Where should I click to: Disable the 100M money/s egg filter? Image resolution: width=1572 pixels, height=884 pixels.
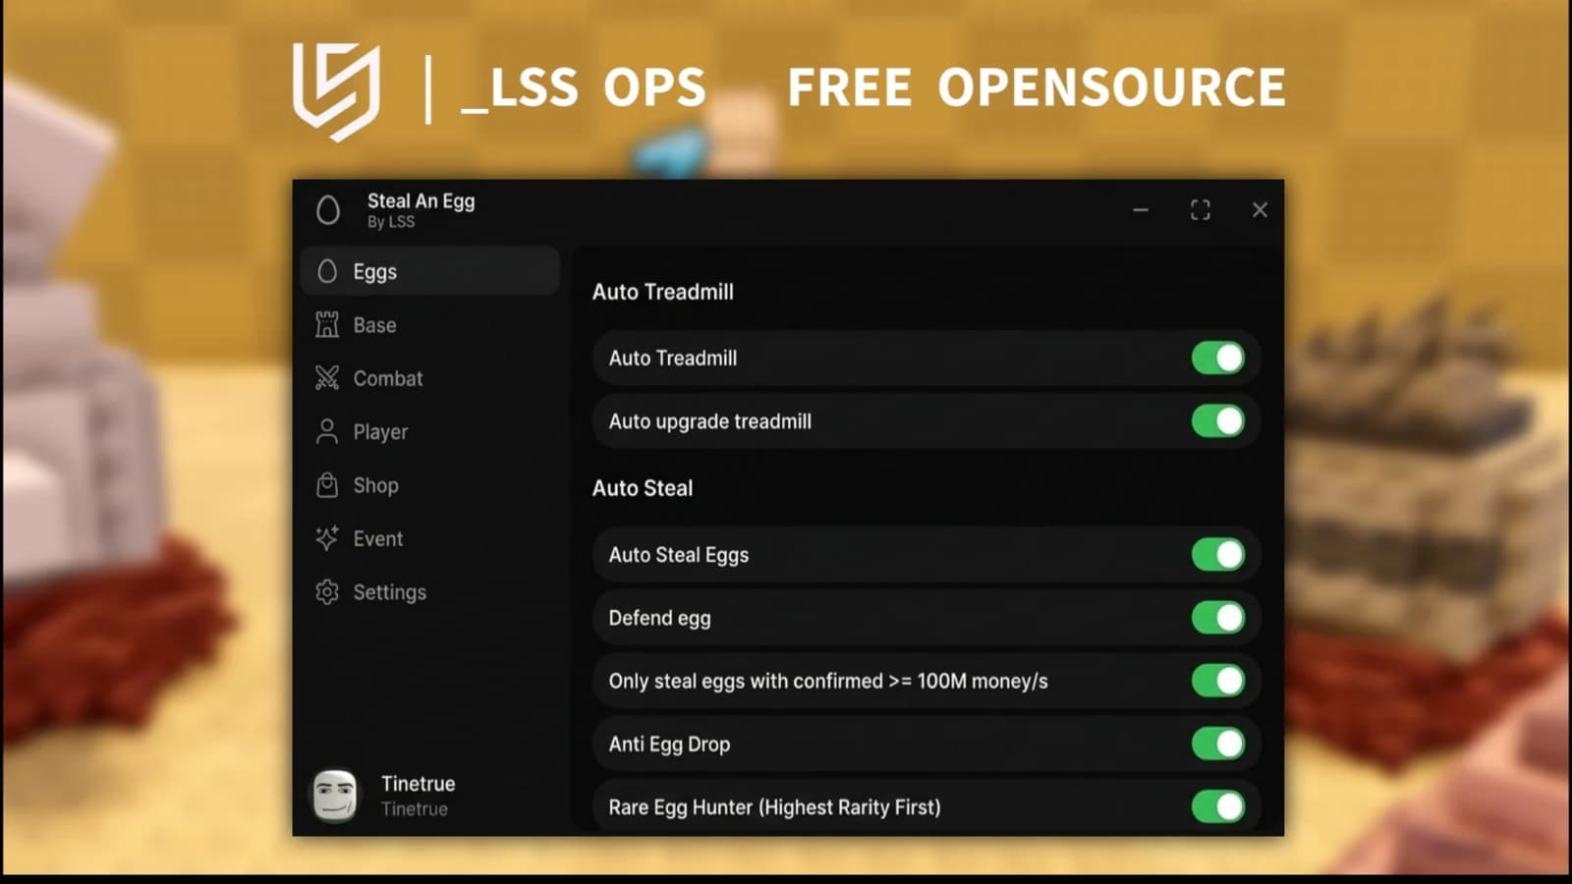pos(1218,681)
